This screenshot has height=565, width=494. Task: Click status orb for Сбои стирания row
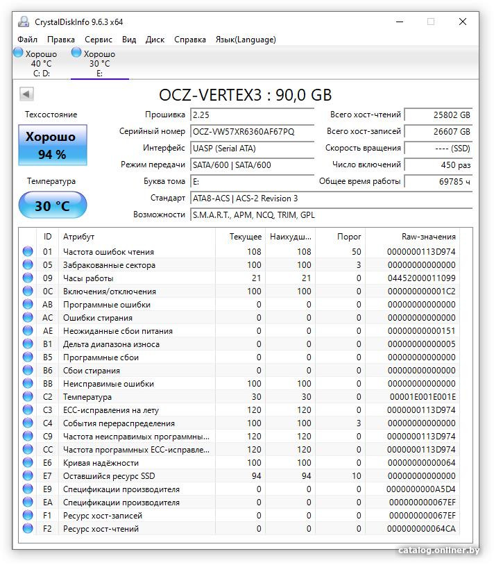(x=28, y=370)
